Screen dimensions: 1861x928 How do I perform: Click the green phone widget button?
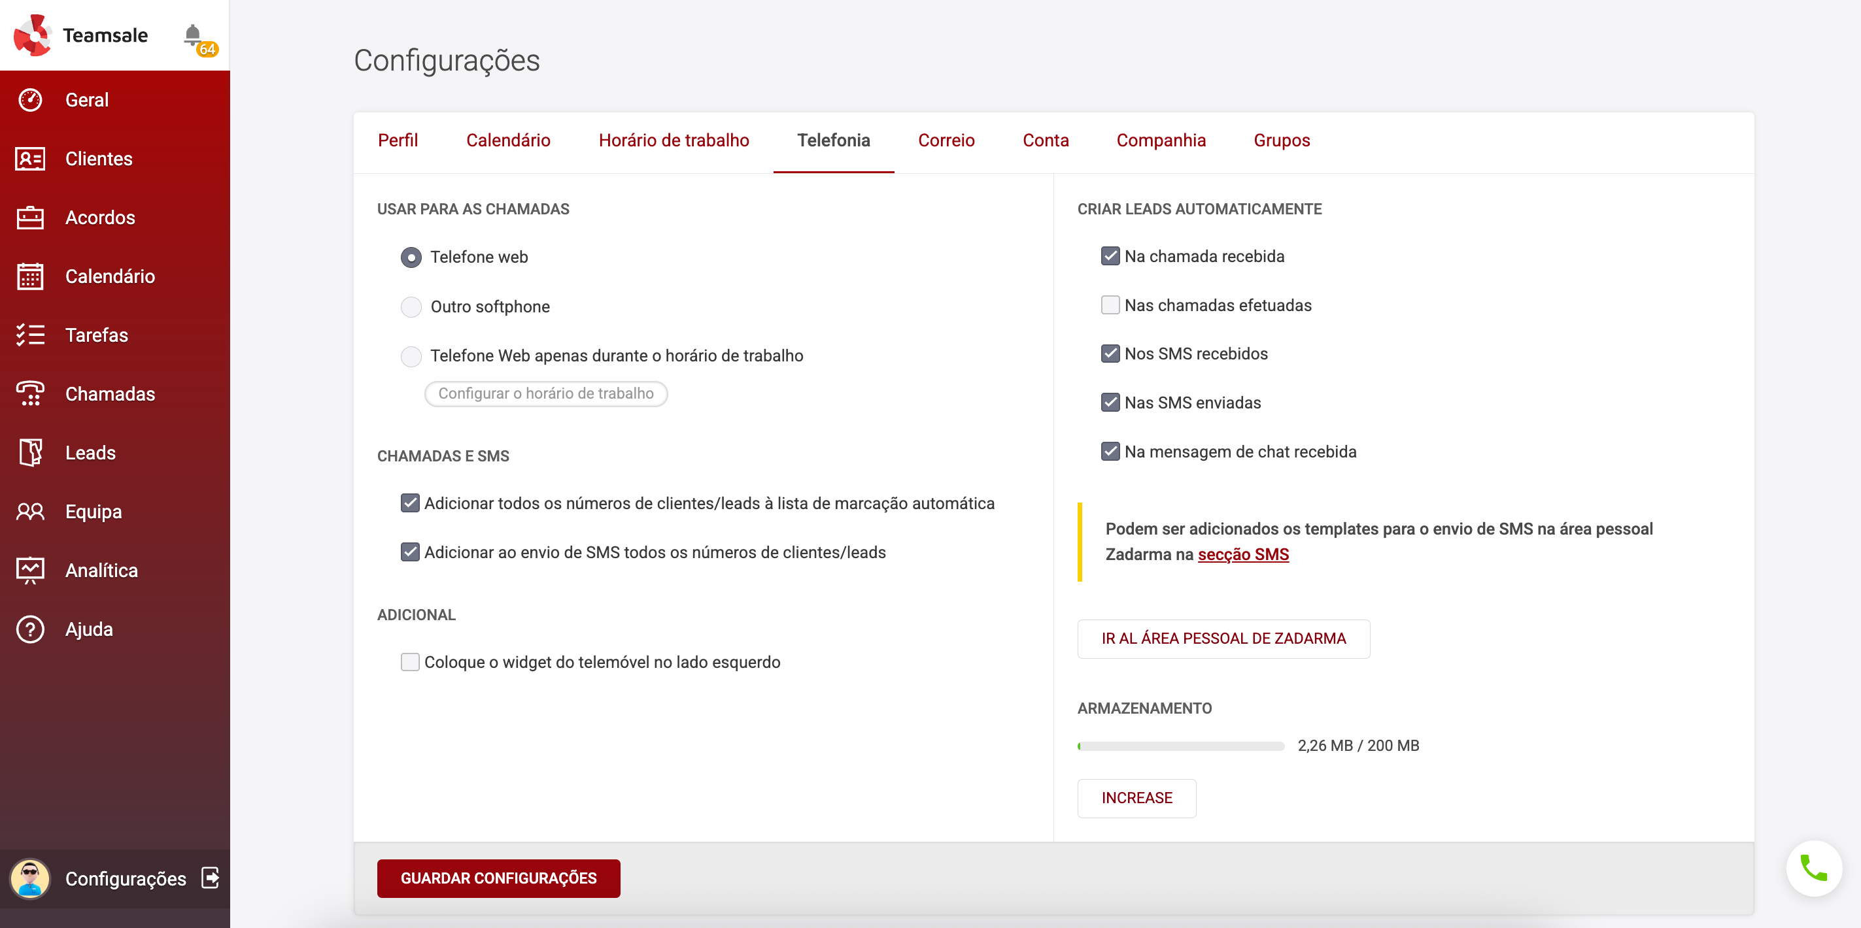coord(1813,868)
